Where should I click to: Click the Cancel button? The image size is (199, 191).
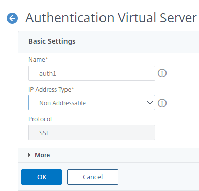pos(92,177)
